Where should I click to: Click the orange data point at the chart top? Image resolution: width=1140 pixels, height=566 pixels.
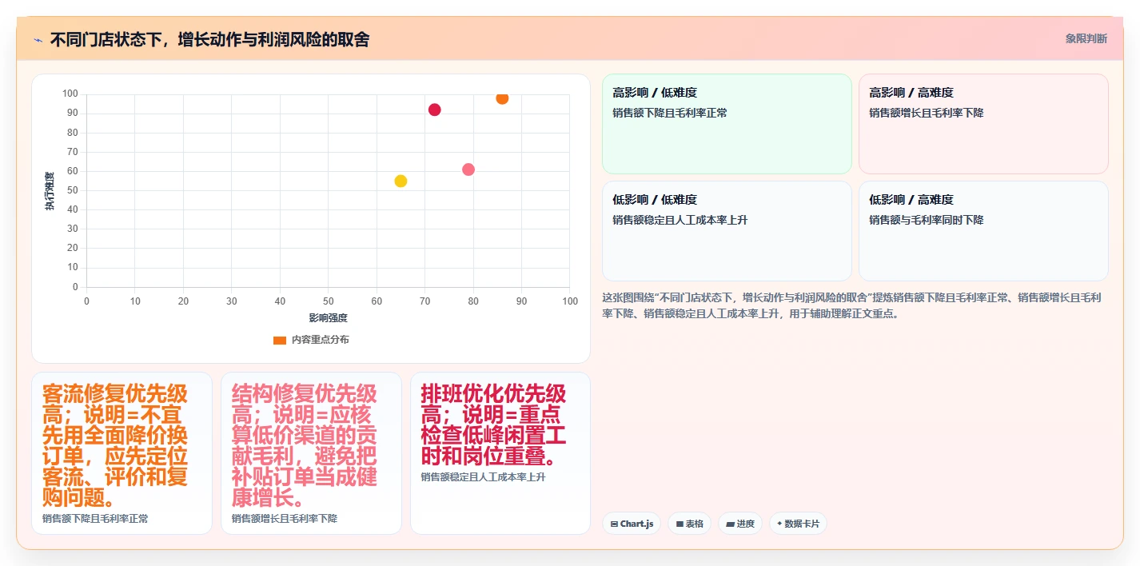[502, 98]
